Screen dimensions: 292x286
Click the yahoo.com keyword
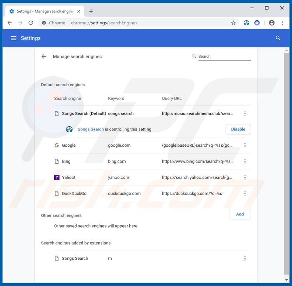coord(118,177)
